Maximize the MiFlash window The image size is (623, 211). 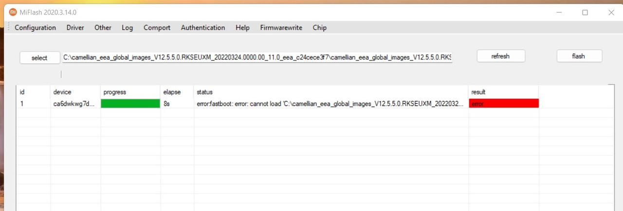(x=585, y=13)
